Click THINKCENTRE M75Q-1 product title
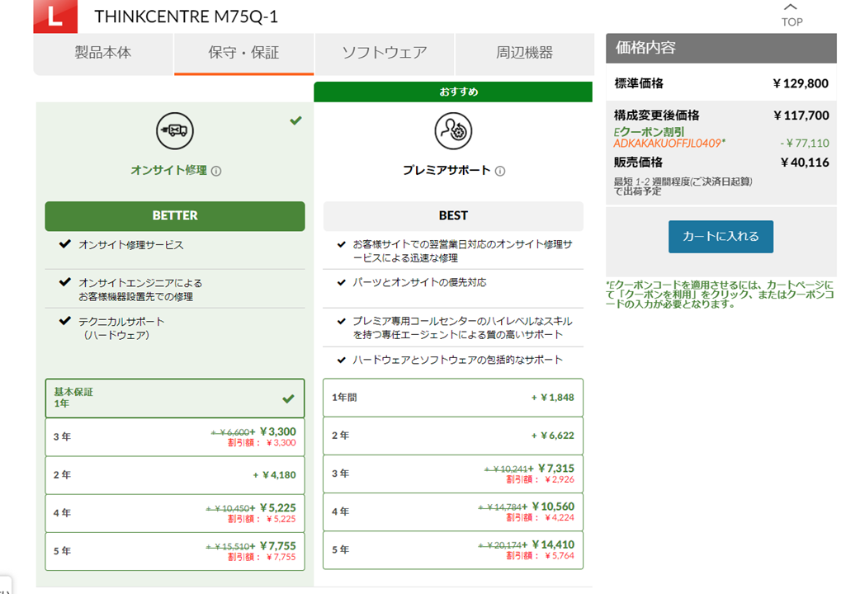The image size is (860, 594). click(x=186, y=17)
